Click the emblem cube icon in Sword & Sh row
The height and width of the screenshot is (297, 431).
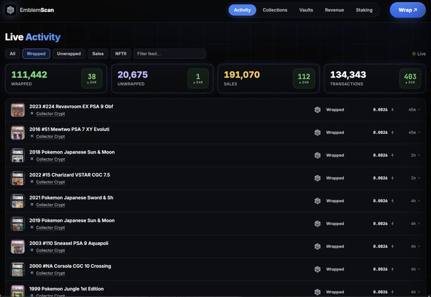coord(318,200)
